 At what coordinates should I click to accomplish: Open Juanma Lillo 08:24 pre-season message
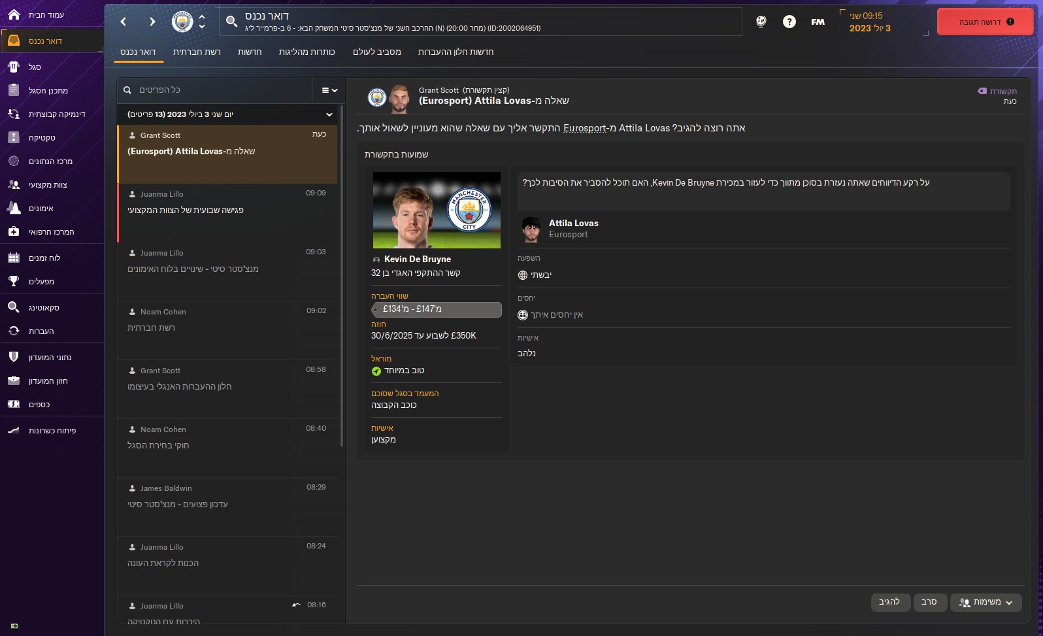[x=227, y=565]
